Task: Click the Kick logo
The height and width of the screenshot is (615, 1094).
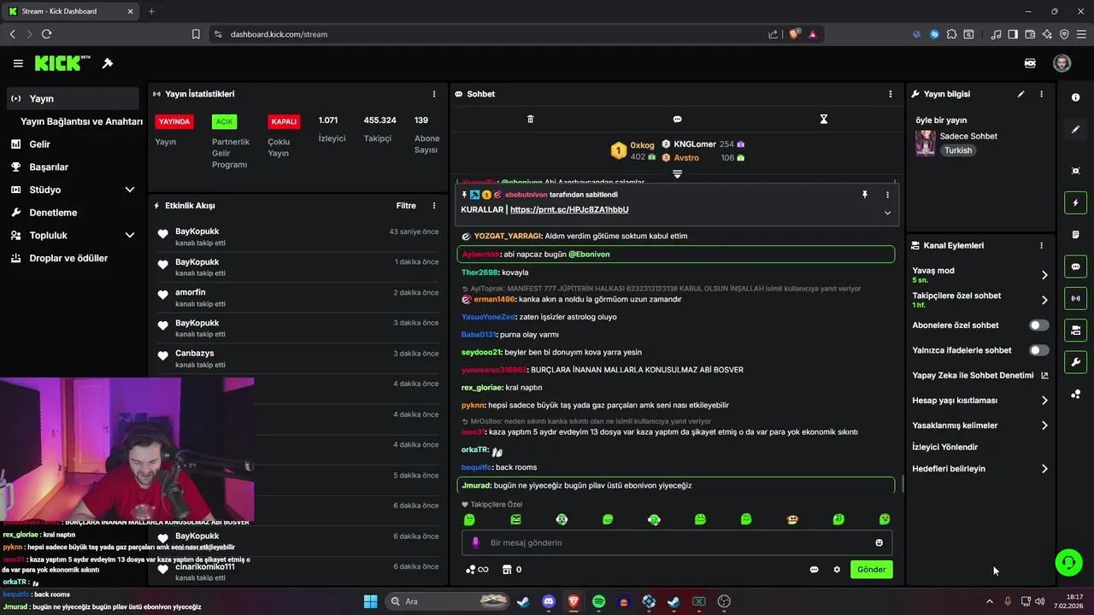Action: point(62,63)
